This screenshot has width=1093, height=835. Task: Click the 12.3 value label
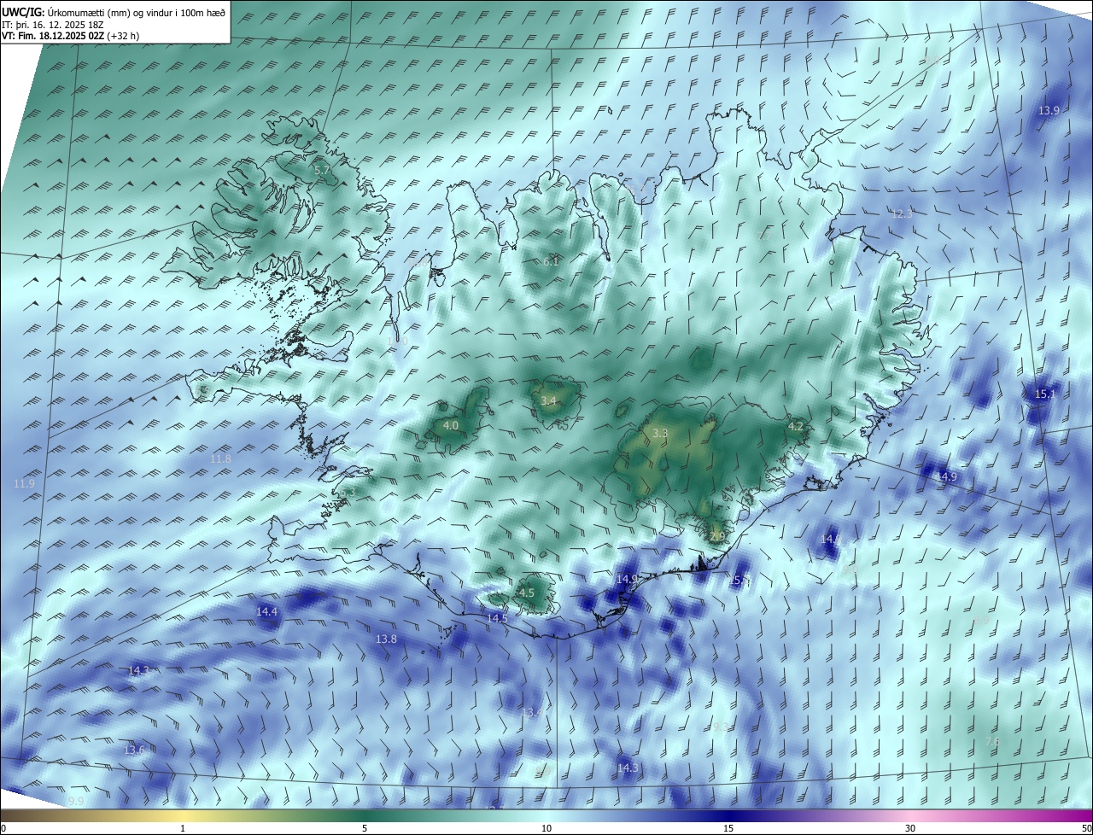902,214
